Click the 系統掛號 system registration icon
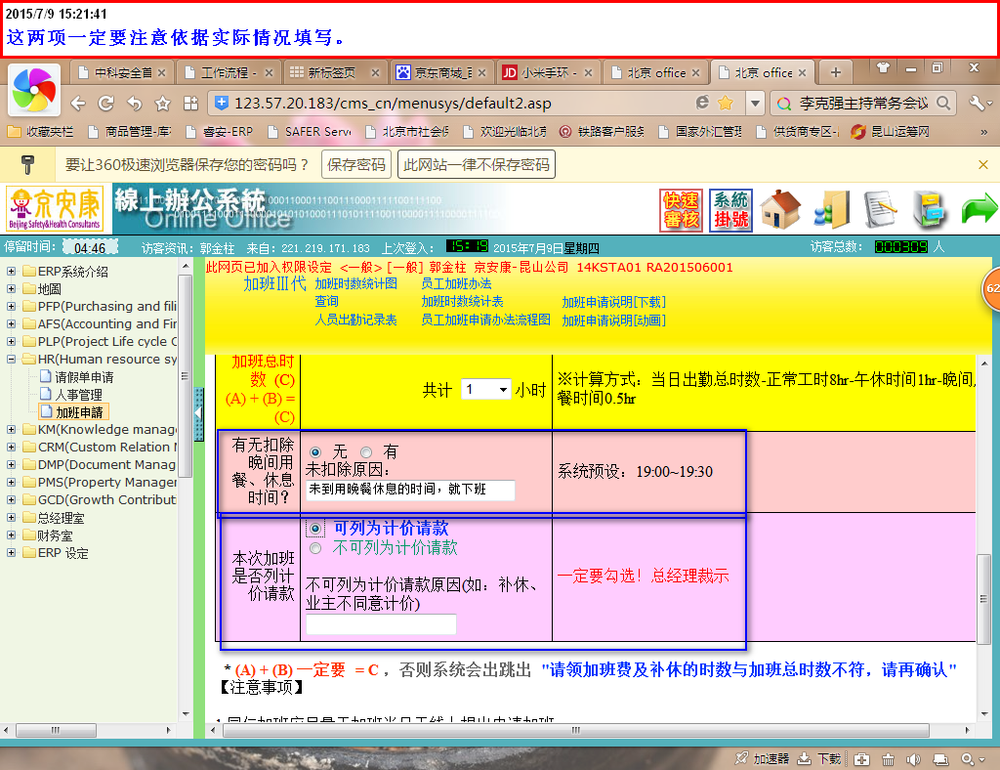 coord(730,210)
